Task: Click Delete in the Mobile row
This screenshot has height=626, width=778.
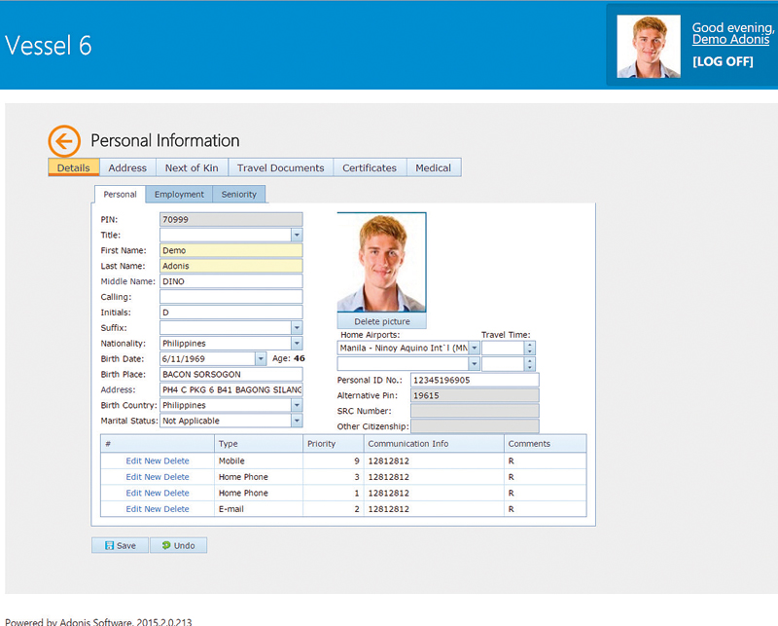Action: pyautogui.click(x=177, y=461)
